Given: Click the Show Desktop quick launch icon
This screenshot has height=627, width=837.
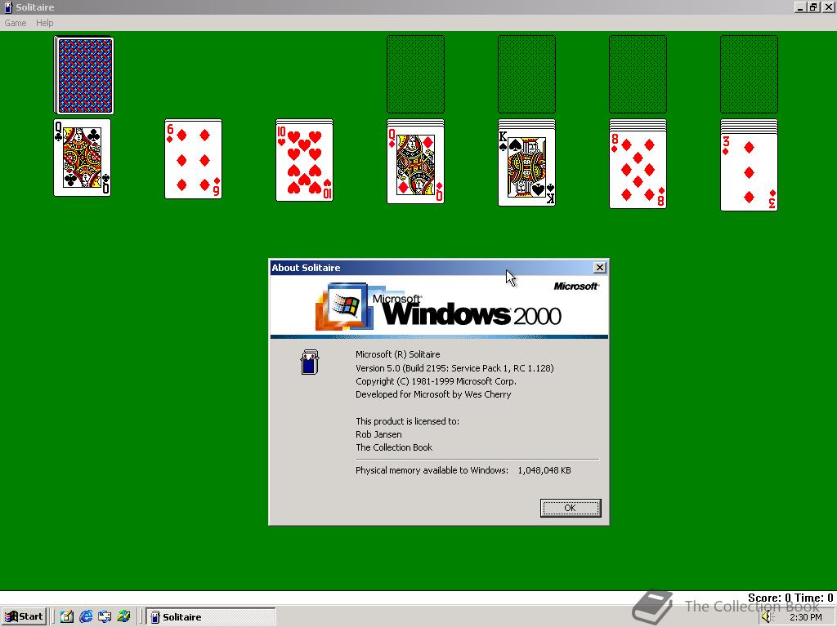Looking at the screenshot, I should pos(67,617).
